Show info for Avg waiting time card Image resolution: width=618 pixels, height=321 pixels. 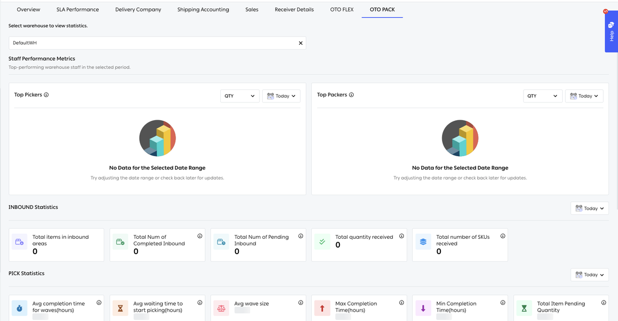pyautogui.click(x=200, y=302)
